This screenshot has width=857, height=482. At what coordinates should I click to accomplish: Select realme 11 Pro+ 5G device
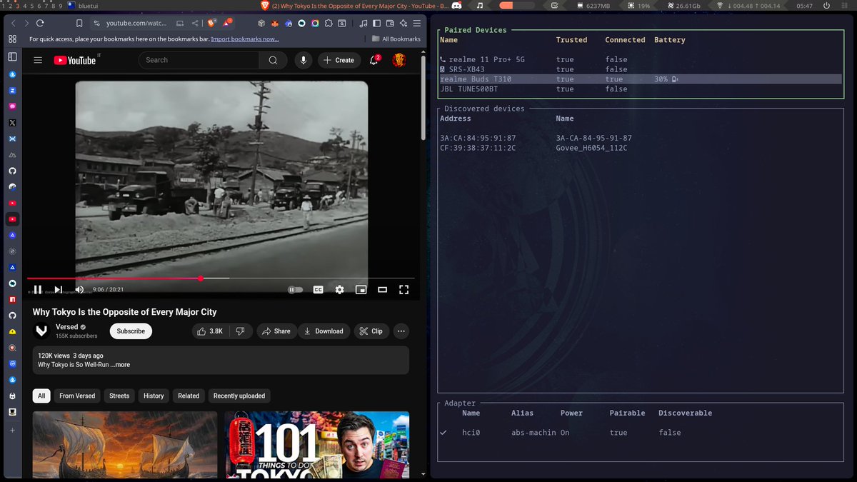click(x=641, y=60)
